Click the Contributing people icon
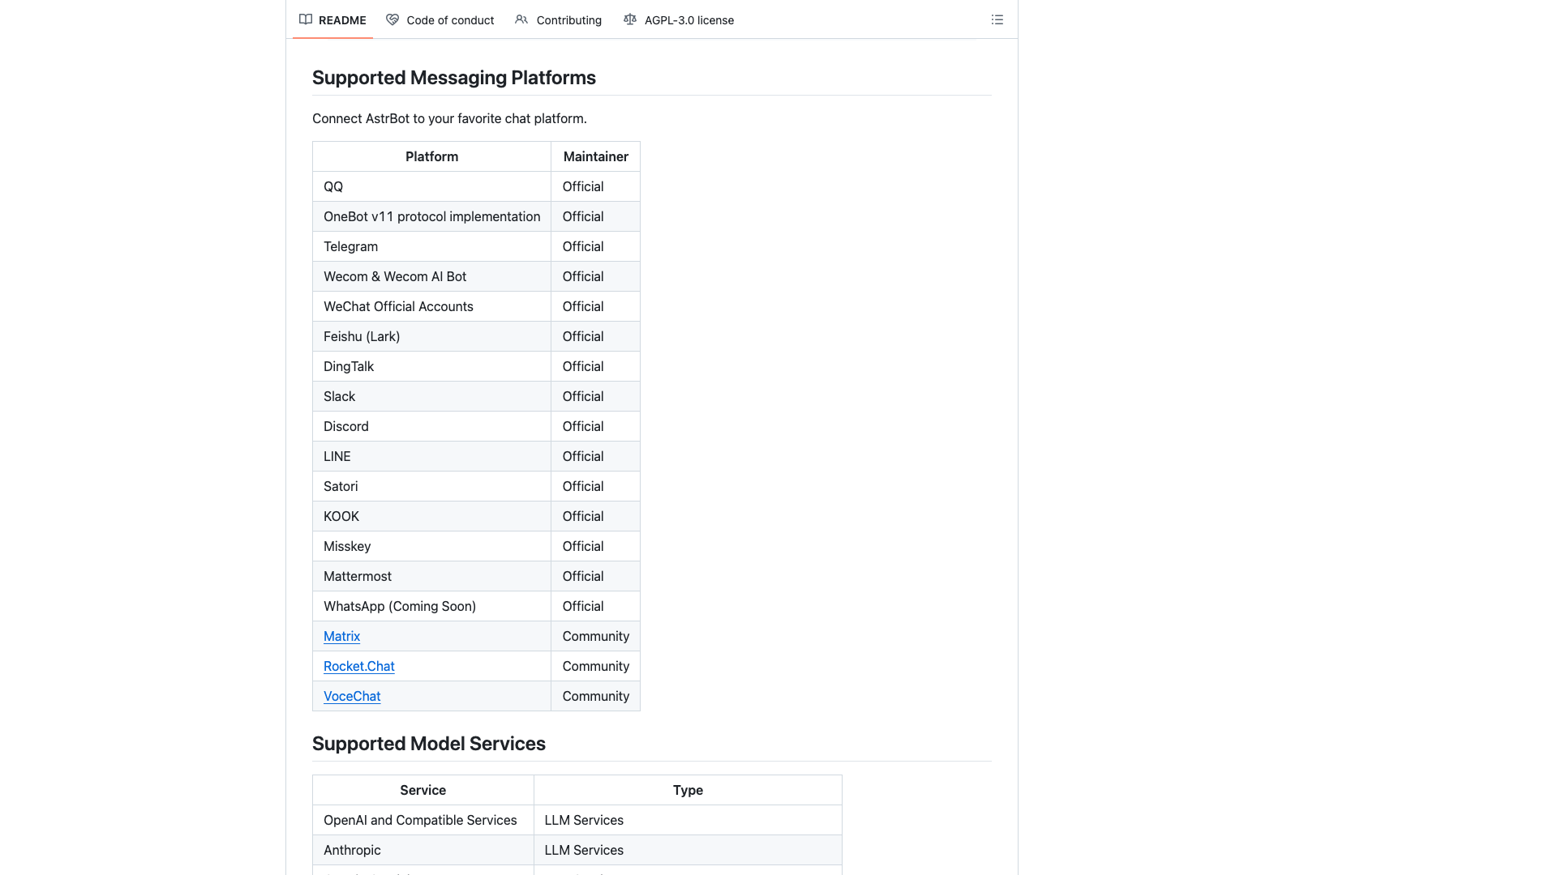This screenshot has height=875, width=1557. 521,19
